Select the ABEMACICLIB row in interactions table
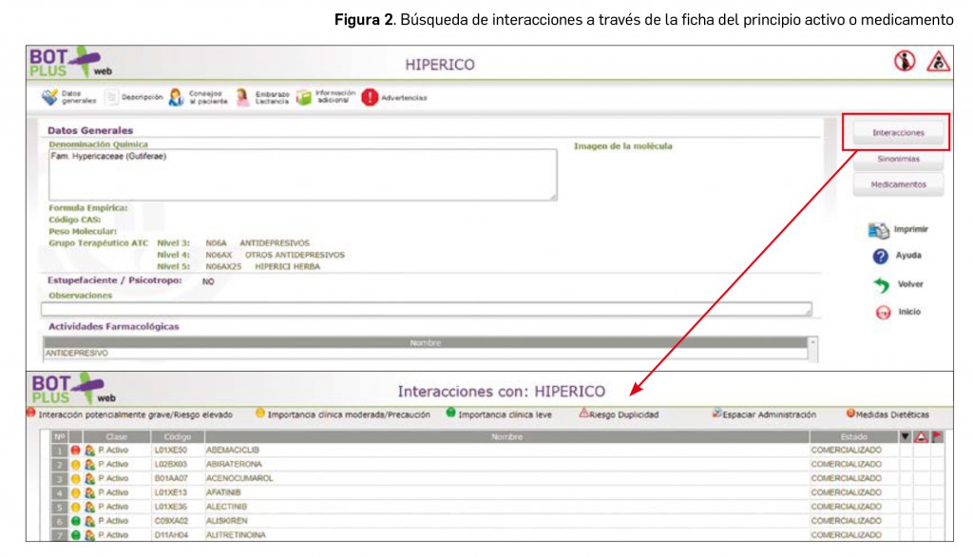This screenshot has width=973, height=557. pos(504,450)
